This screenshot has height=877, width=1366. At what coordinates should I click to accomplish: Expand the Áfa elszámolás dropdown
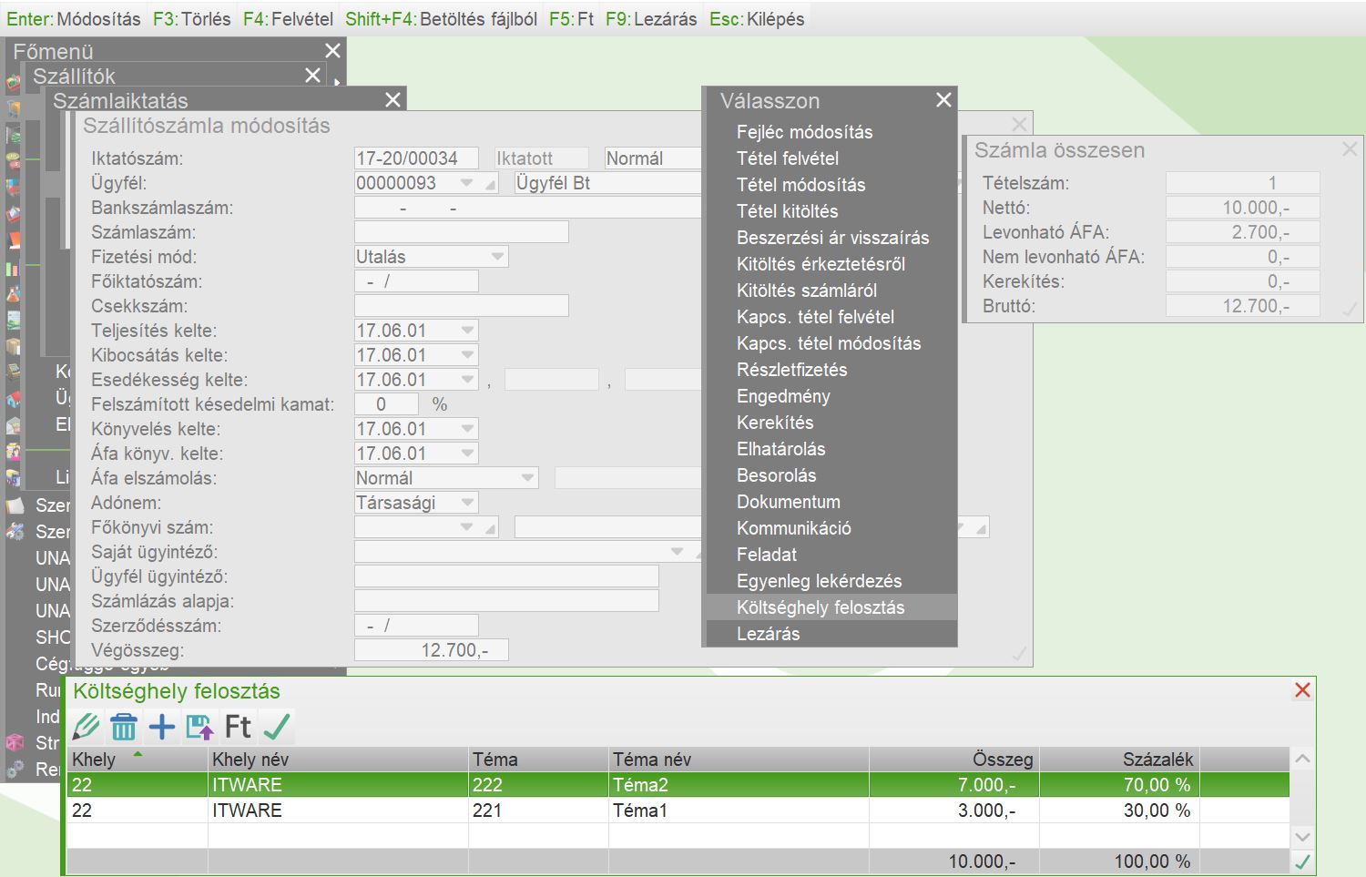[x=527, y=478]
